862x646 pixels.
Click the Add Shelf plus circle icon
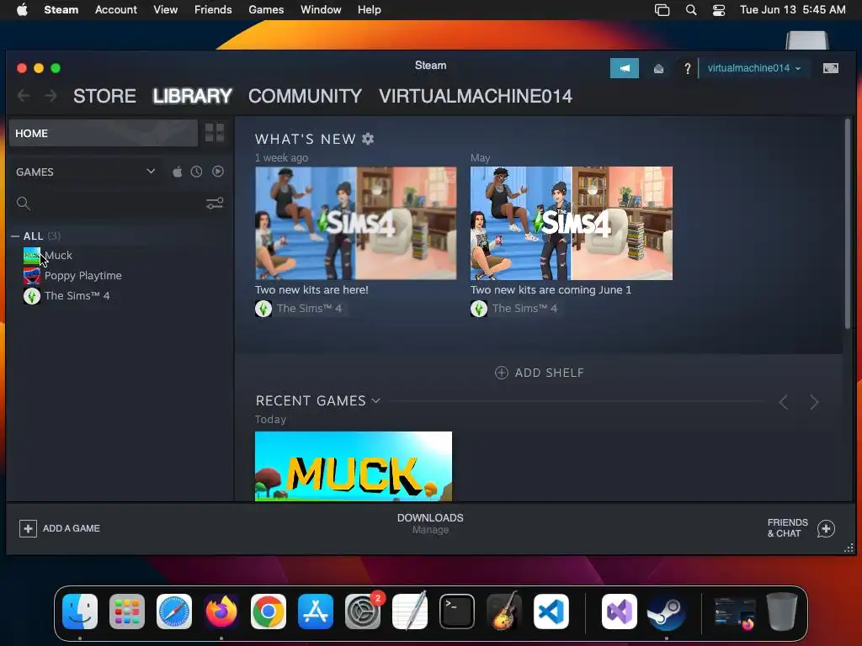(502, 373)
